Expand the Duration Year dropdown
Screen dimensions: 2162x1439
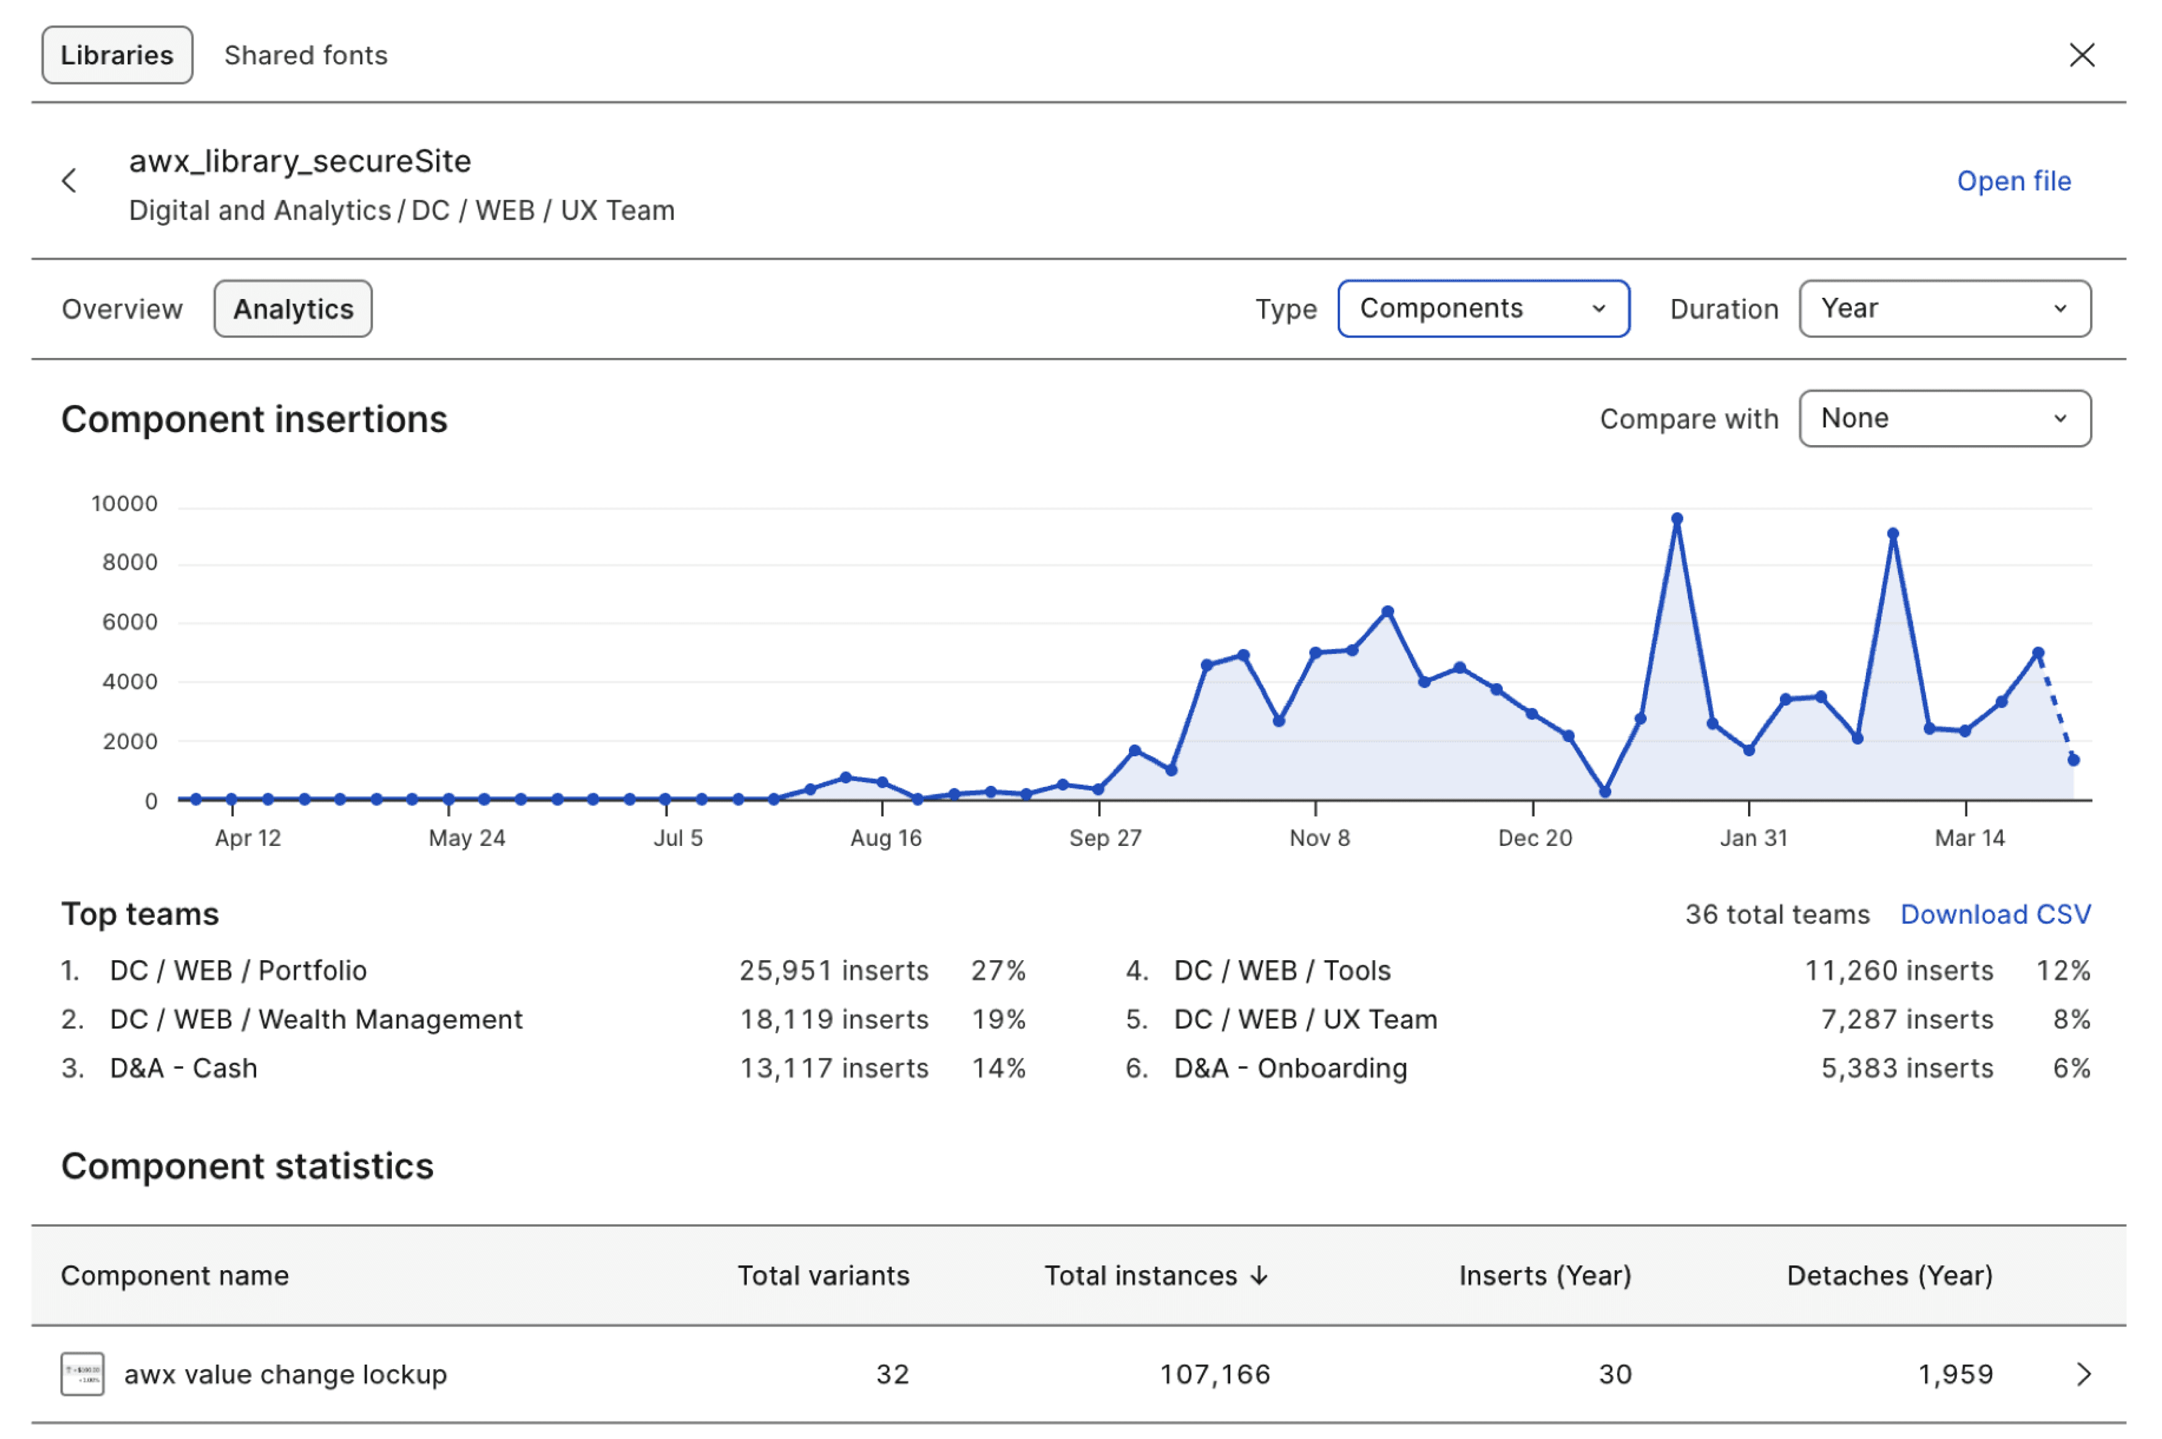1943,308
